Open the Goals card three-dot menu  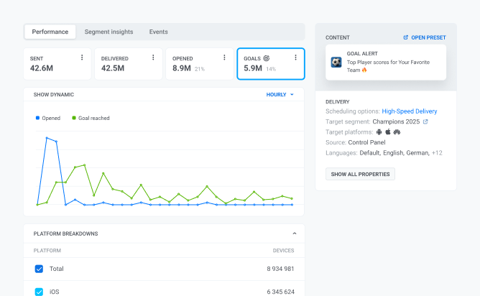click(295, 57)
